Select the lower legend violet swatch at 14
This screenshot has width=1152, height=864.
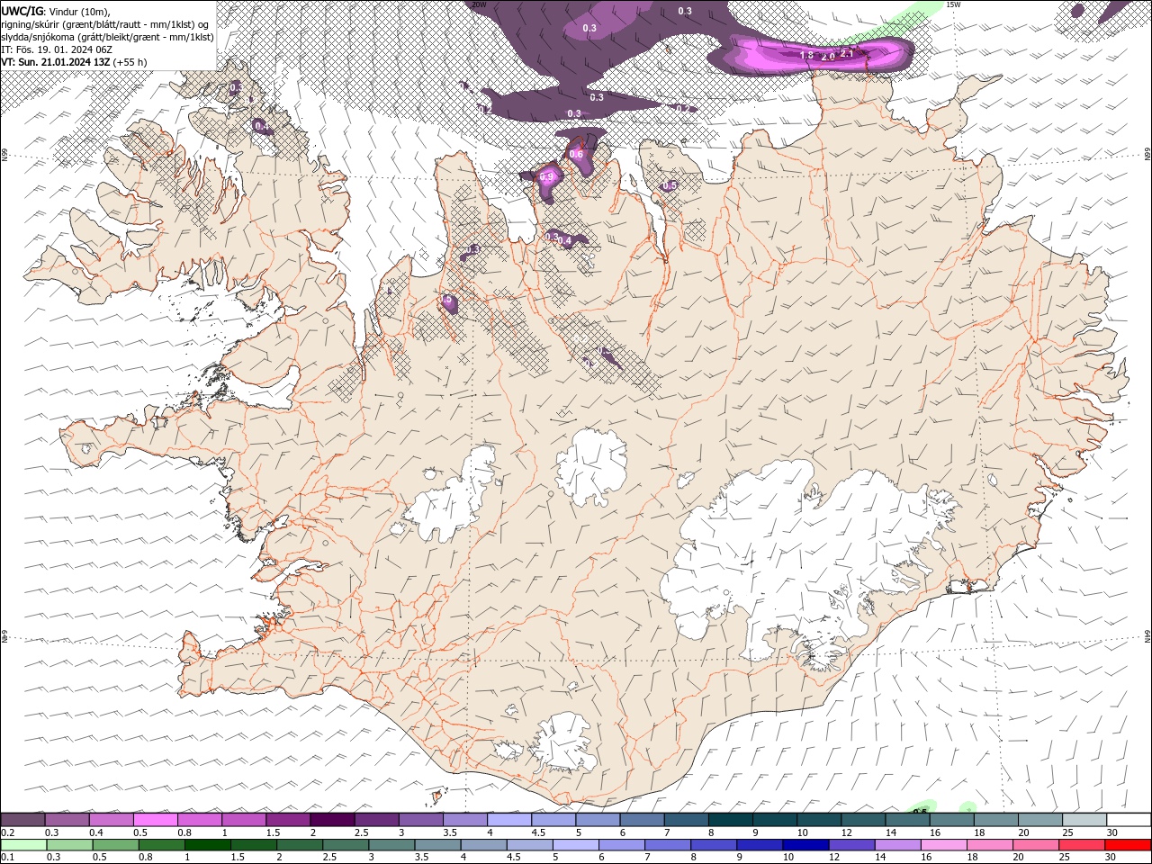pyautogui.click(x=897, y=845)
